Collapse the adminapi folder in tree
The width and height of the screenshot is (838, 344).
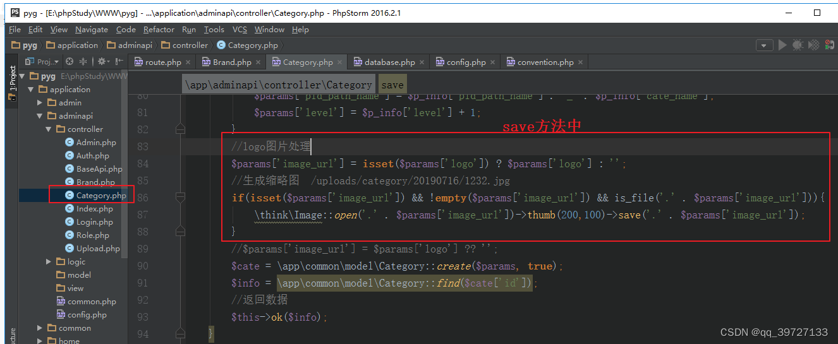tap(40, 116)
